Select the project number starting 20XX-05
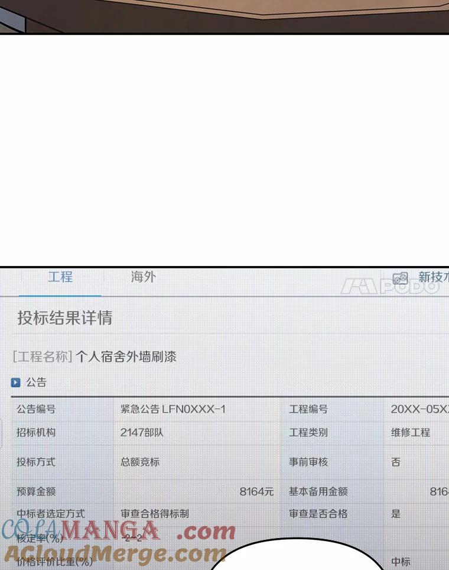The width and height of the screenshot is (449, 570). click(x=420, y=409)
